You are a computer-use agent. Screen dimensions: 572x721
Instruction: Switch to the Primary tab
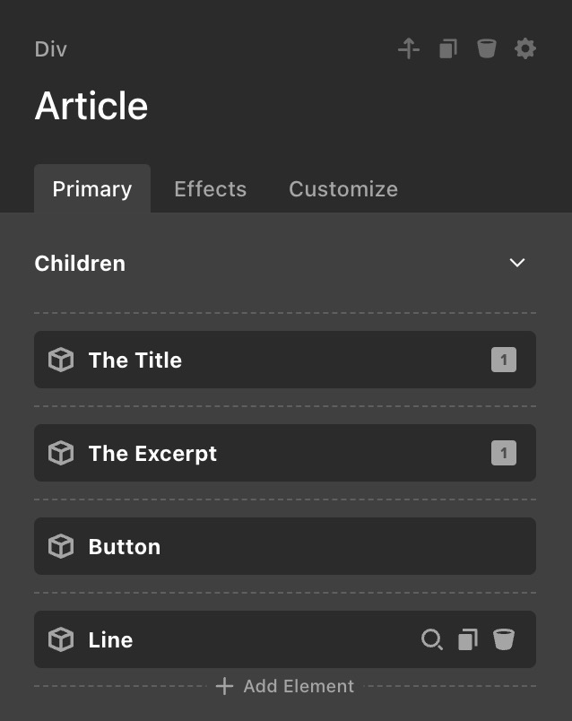[92, 189]
